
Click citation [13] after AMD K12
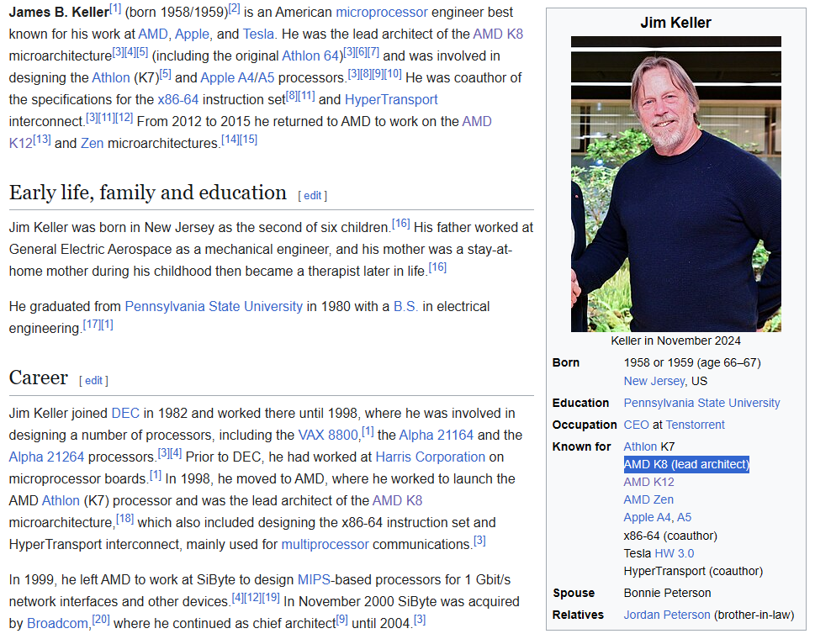tap(42, 140)
